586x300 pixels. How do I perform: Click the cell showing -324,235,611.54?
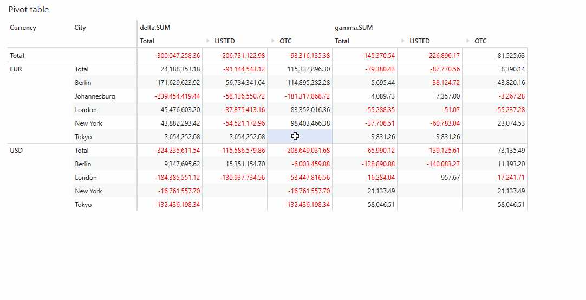[170, 150]
